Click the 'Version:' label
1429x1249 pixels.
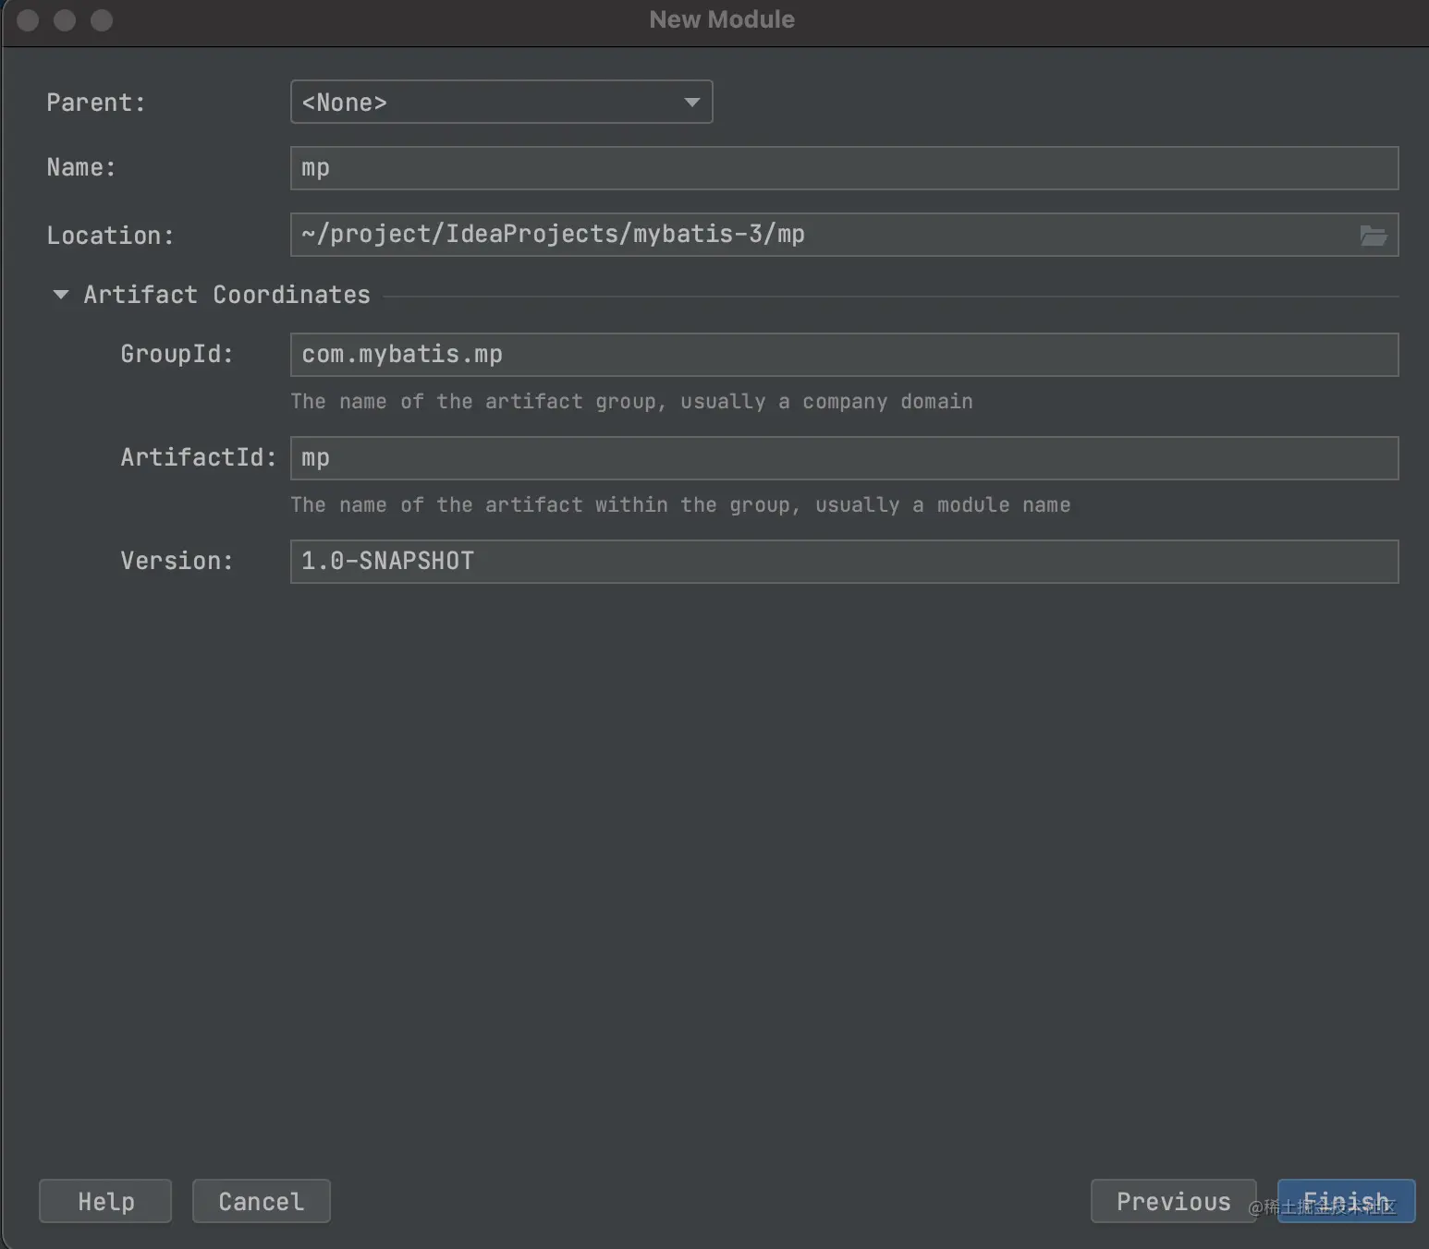point(177,561)
